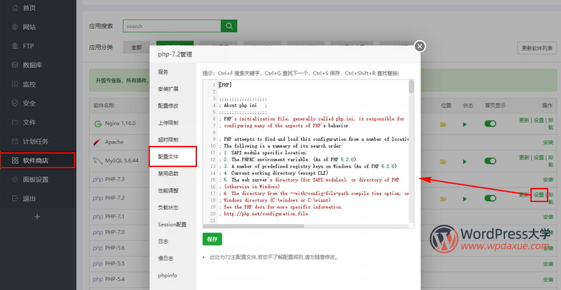Screen dimensions: 561x290
Task: Click 设置 link in PHP-7.2 row
Action: 539,195
